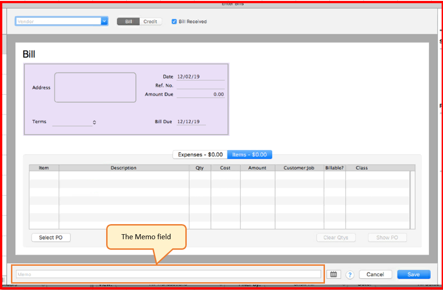Cancel the bill entry
The width and height of the screenshot is (443, 290).
(375, 274)
